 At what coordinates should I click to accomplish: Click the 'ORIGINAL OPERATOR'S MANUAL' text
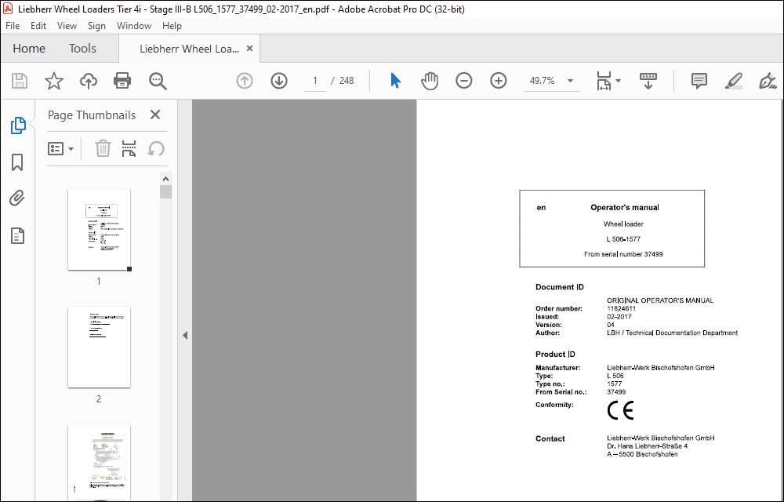(x=660, y=300)
